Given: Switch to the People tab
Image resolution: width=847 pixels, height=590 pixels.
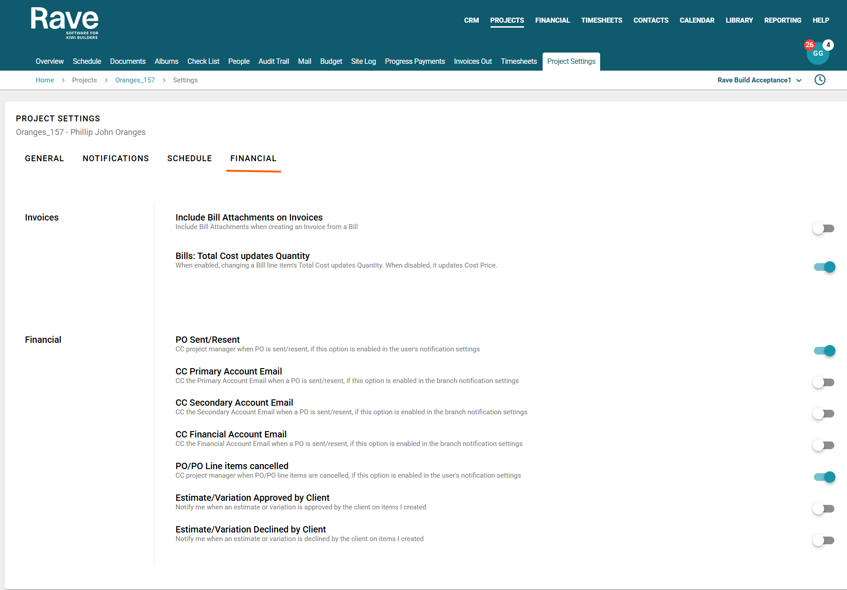Looking at the screenshot, I should [x=239, y=62].
